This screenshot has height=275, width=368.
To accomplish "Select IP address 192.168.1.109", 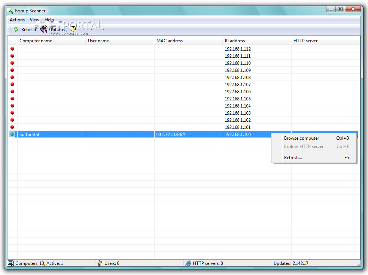I will (238, 70).
